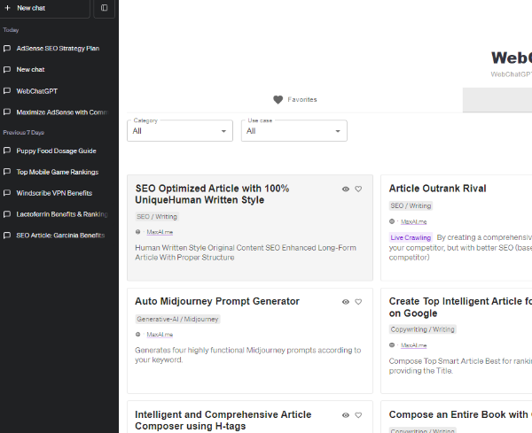Open the Use case dropdown
The width and height of the screenshot is (532, 433).
(x=294, y=131)
